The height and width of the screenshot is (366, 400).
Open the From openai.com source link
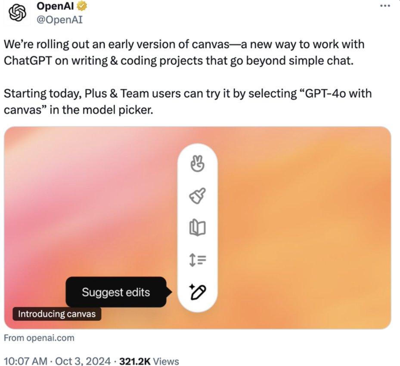pos(39,338)
